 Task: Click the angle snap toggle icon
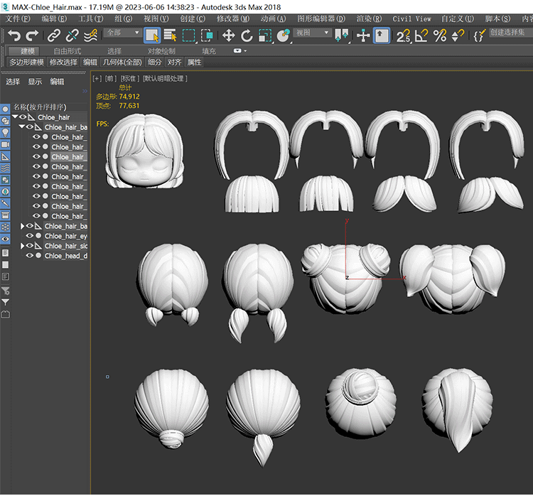[421, 35]
